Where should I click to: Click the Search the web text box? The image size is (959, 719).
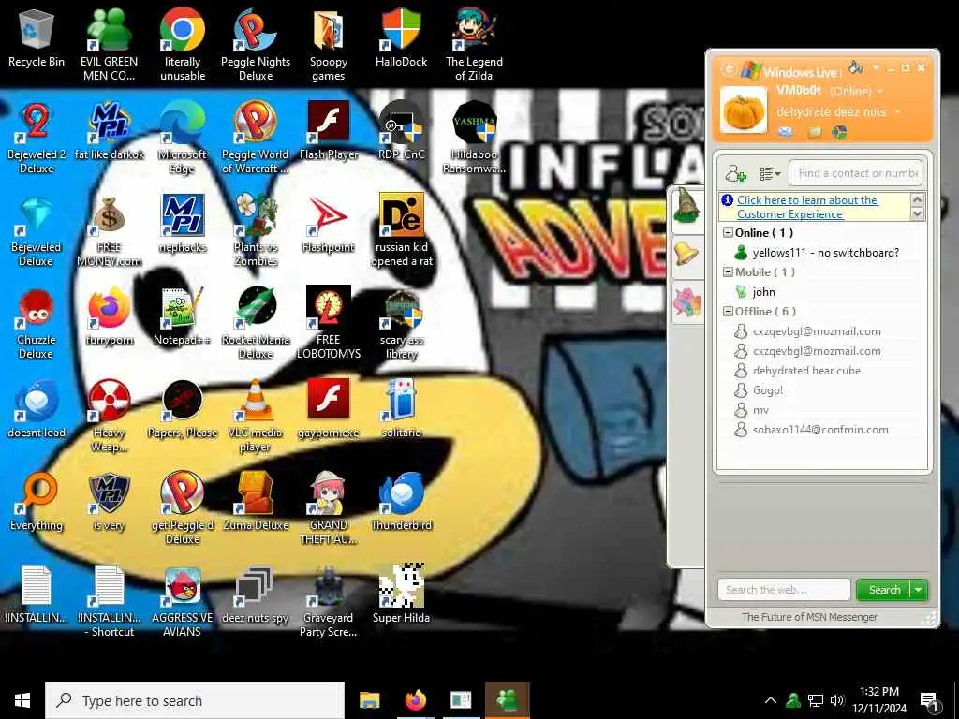pyautogui.click(x=784, y=590)
